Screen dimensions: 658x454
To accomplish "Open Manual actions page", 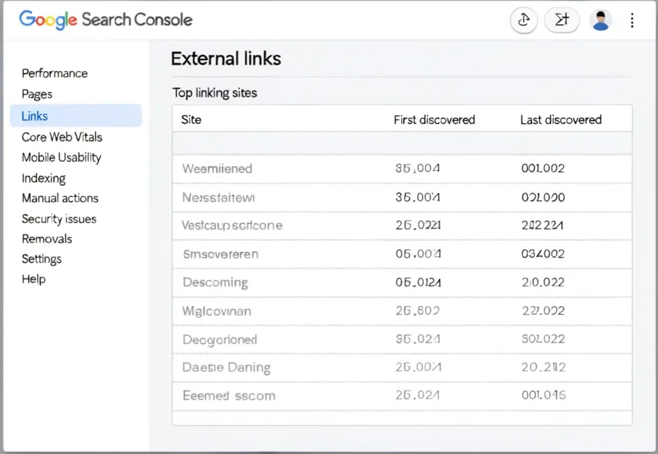I will (x=60, y=198).
